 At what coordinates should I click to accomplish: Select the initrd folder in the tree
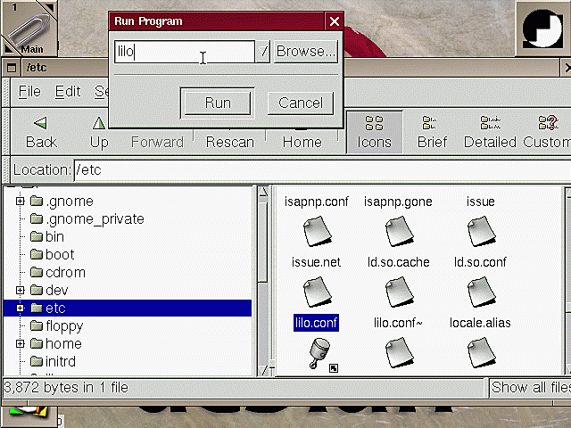[x=53, y=361]
